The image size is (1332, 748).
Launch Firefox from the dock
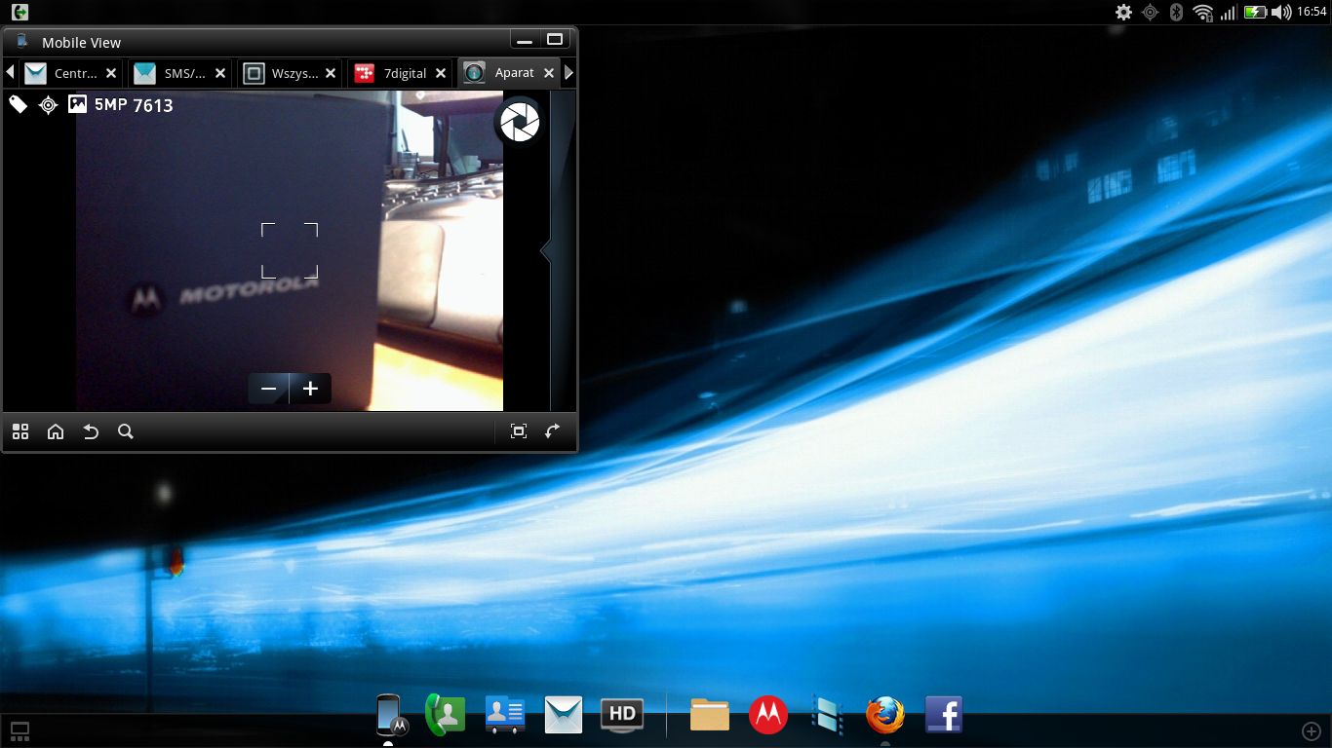[884, 715]
